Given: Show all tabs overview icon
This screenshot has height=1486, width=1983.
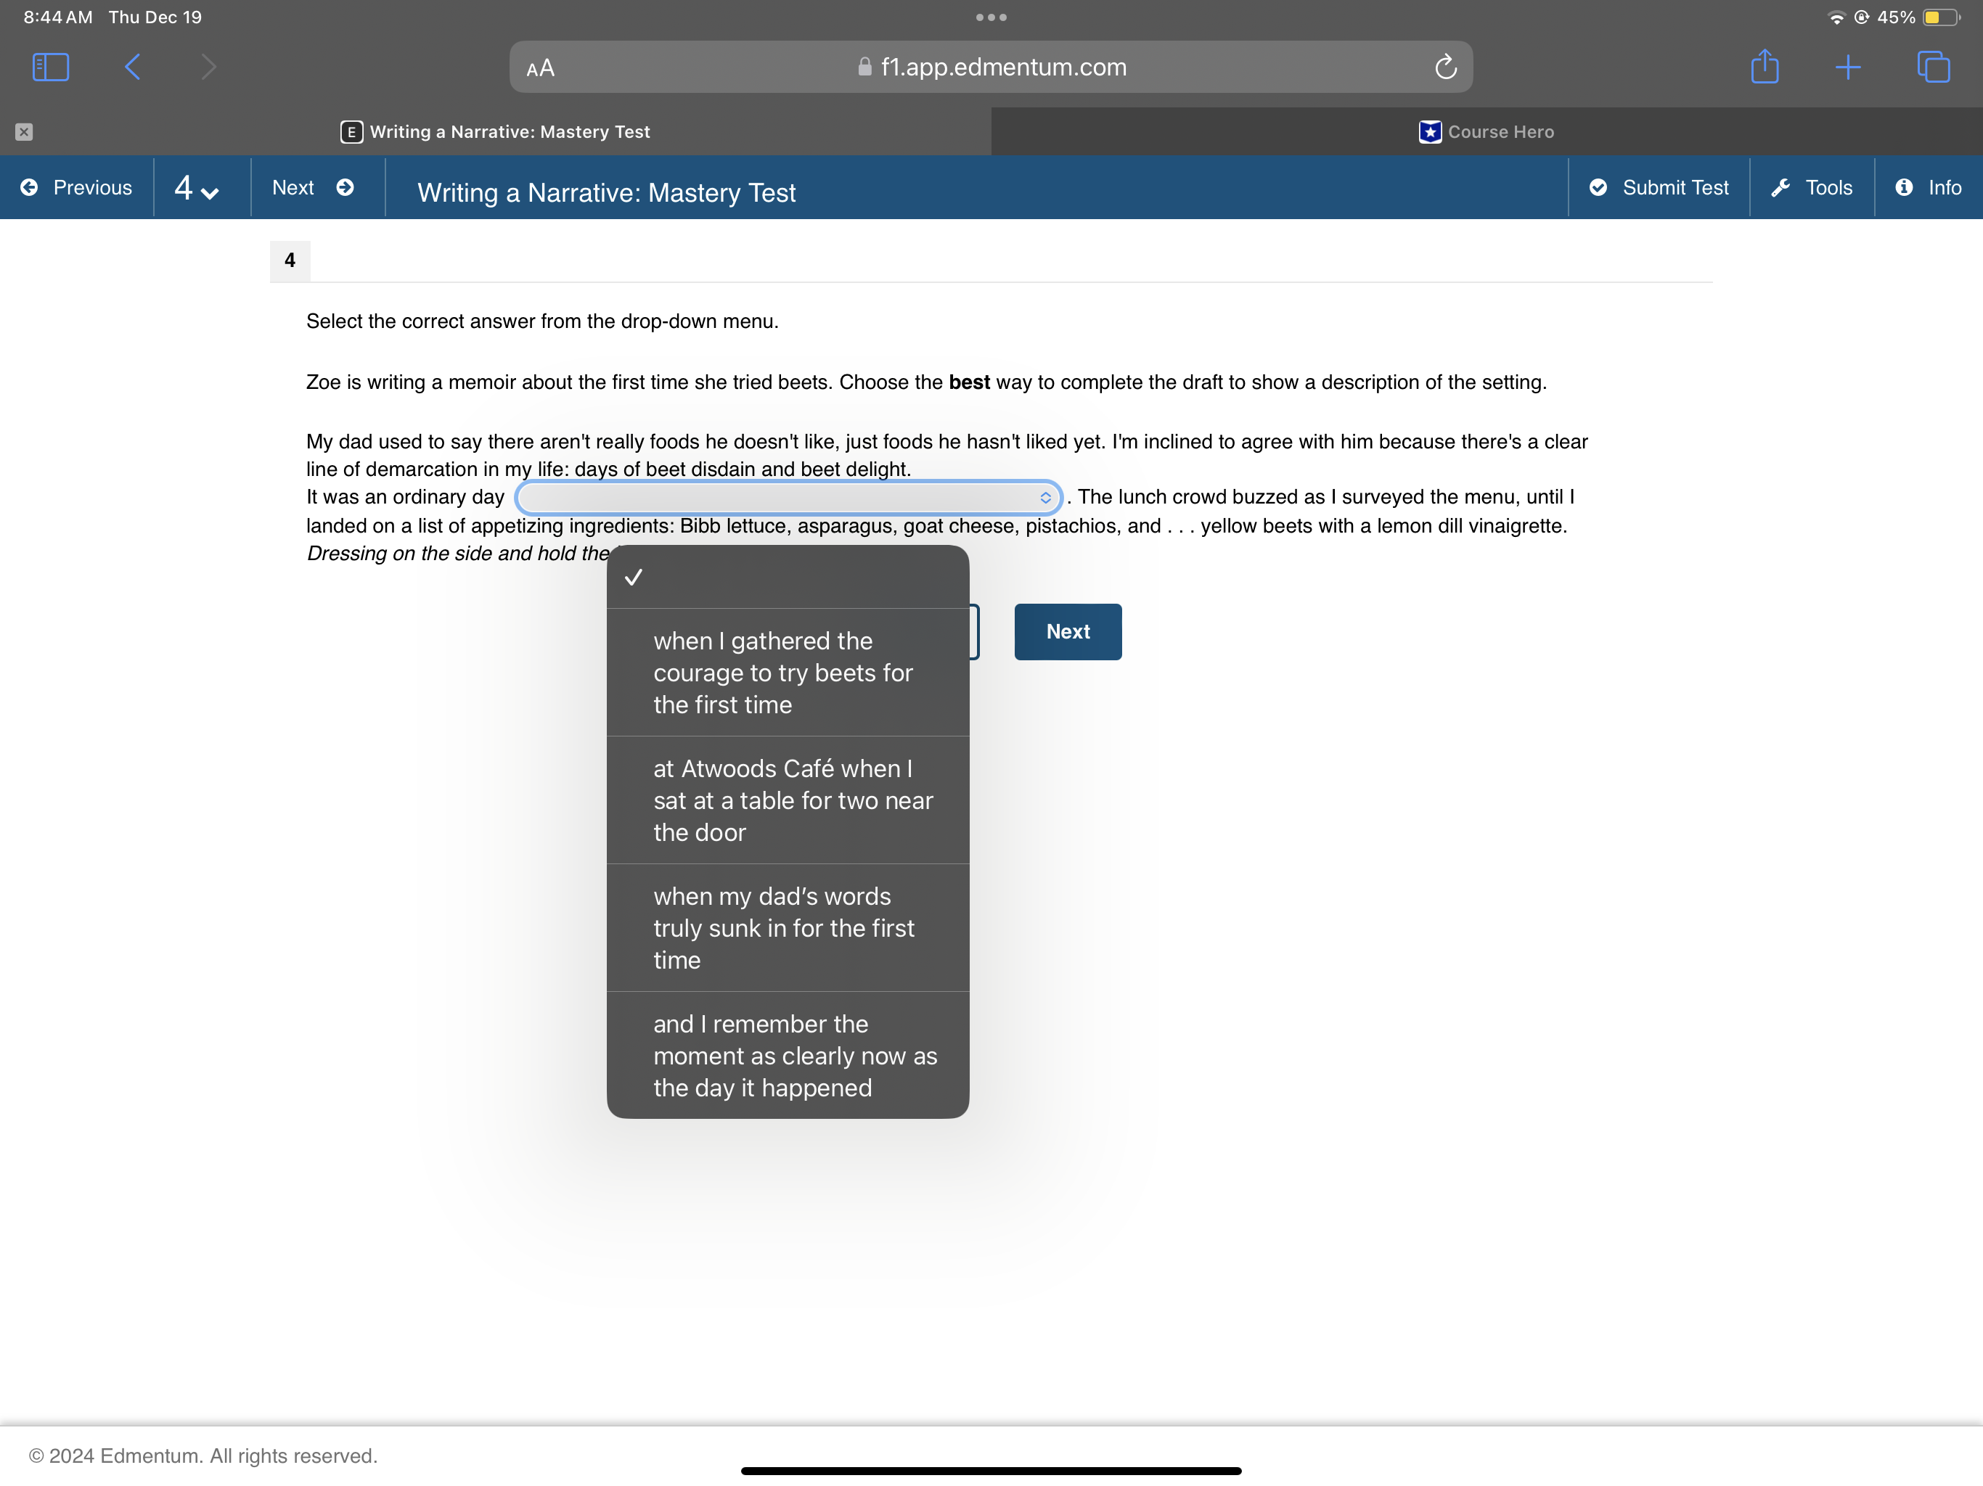Looking at the screenshot, I should 1932,67.
